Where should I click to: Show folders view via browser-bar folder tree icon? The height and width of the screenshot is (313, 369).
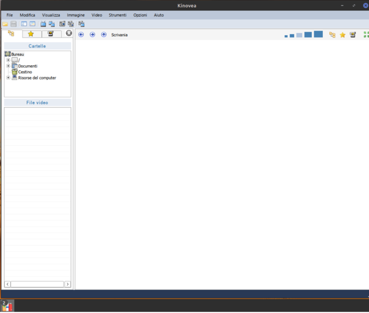(x=332, y=35)
